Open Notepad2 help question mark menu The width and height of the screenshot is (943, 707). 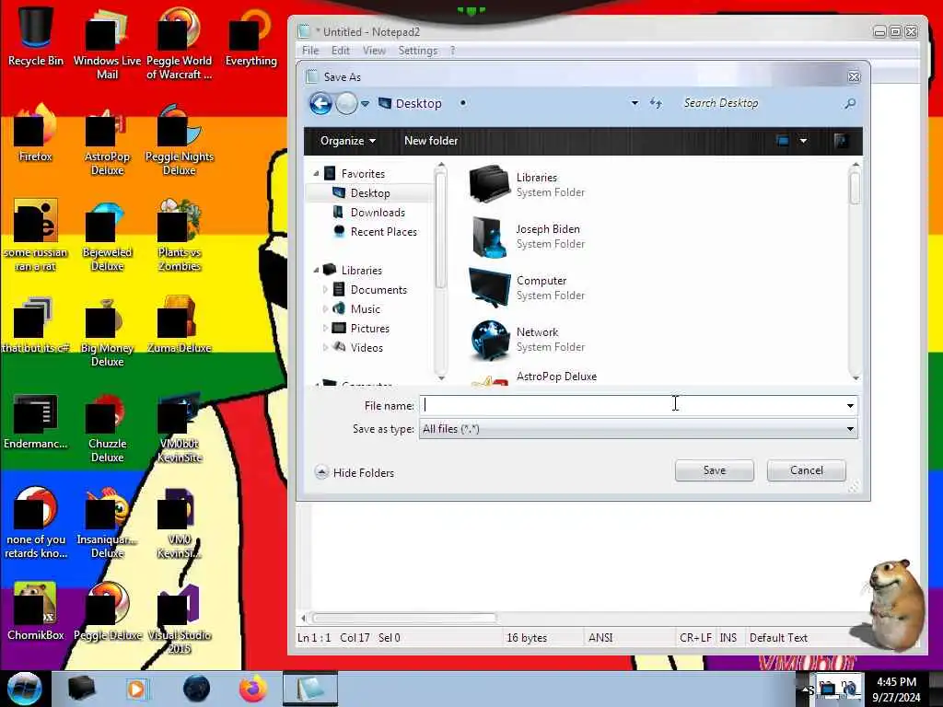pyautogui.click(x=452, y=51)
